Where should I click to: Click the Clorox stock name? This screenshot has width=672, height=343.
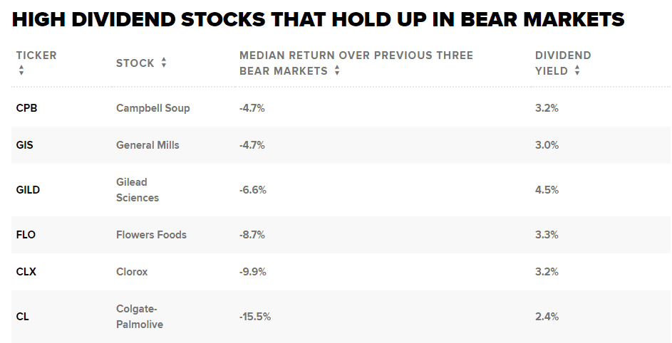point(132,272)
